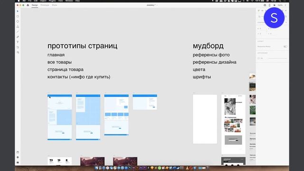Open the View menu

pyautogui.click(x=61, y=1)
